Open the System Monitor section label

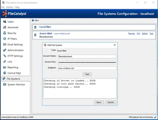(x=16, y=84)
